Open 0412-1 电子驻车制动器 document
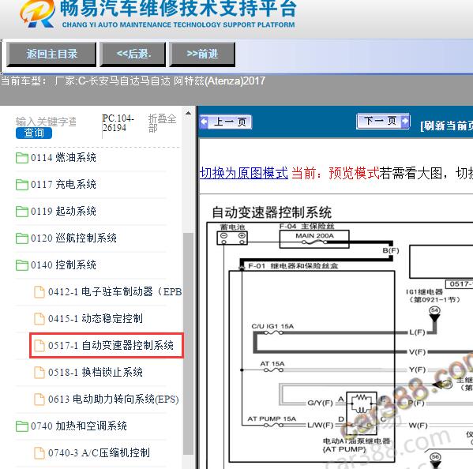Image resolution: width=473 pixels, height=469 pixels. [114, 291]
